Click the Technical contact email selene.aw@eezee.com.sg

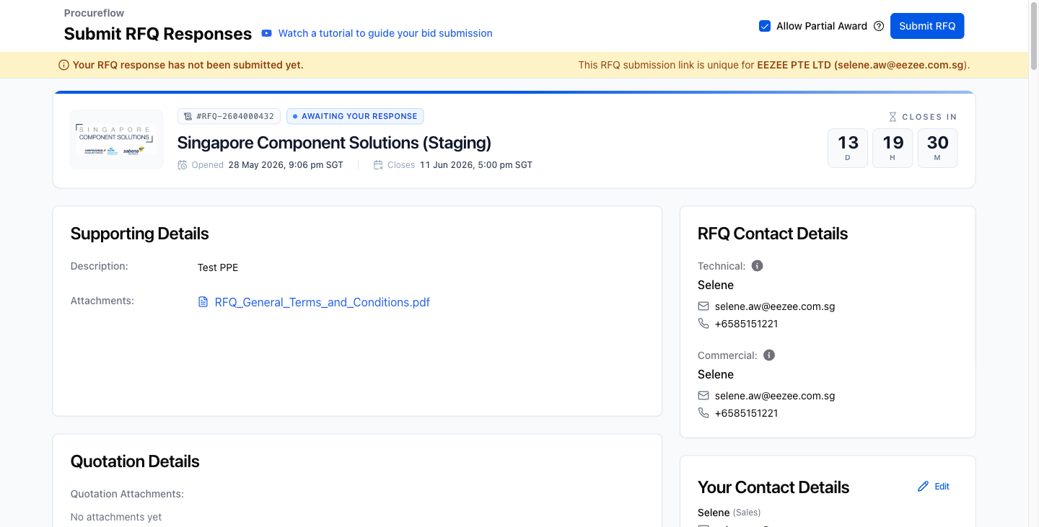775,306
